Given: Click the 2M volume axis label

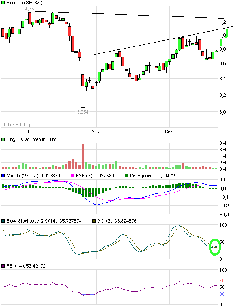Looking at the screenshot, I should click(x=223, y=163).
